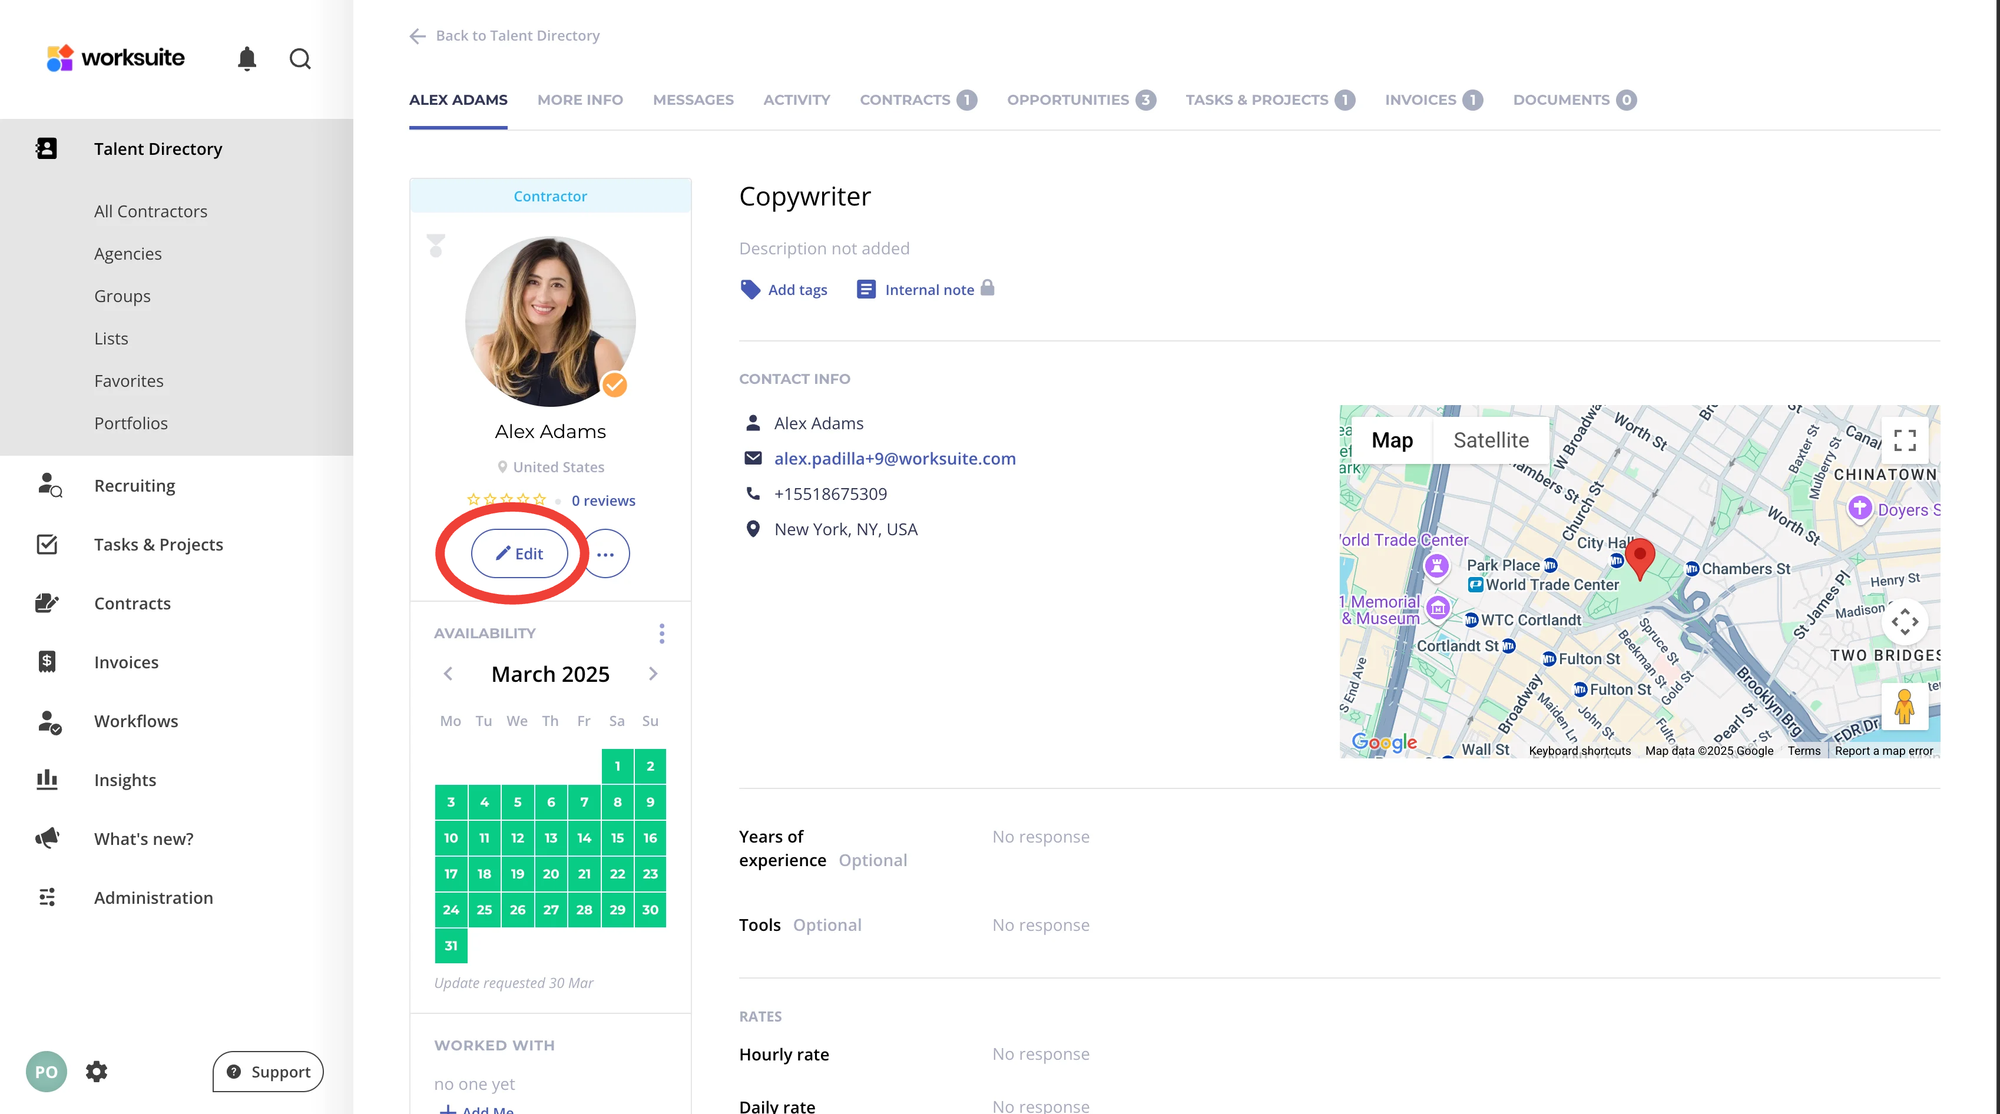Switch the map to Map view
The height and width of the screenshot is (1114, 2000).
[x=1391, y=440]
